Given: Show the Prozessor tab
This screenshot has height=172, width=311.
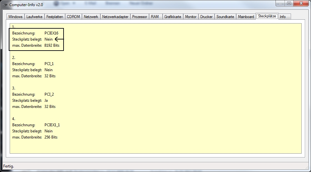Looking at the screenshot, I should (x=140, y=17).
